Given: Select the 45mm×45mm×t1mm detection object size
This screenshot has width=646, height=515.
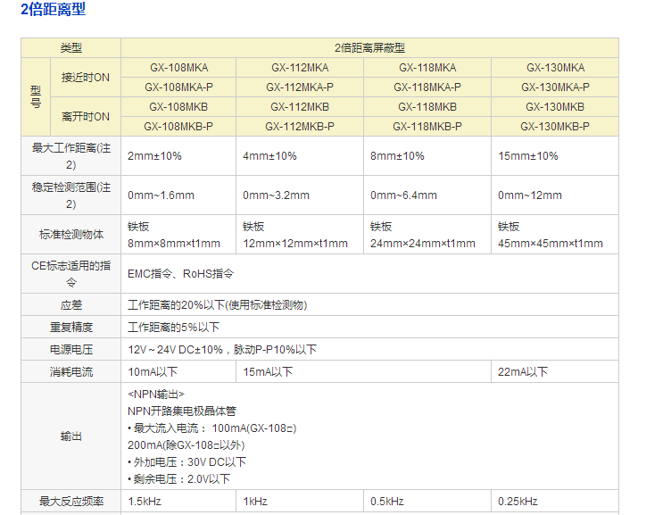Looking at the screenshot, I should tap(550, 244).
